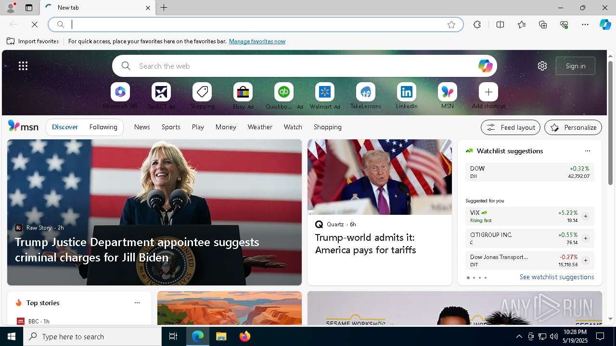This screenshot has width=616, height=346.
Task: Click Import favorites
Action: (x=33, y=41)
